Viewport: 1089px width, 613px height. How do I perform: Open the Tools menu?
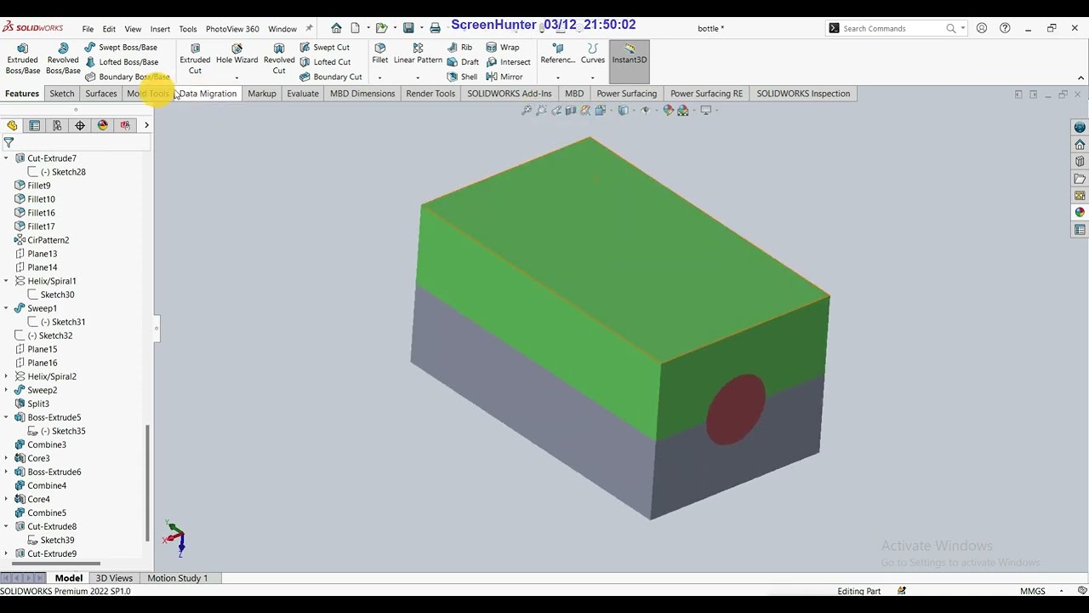coord(188,29)
